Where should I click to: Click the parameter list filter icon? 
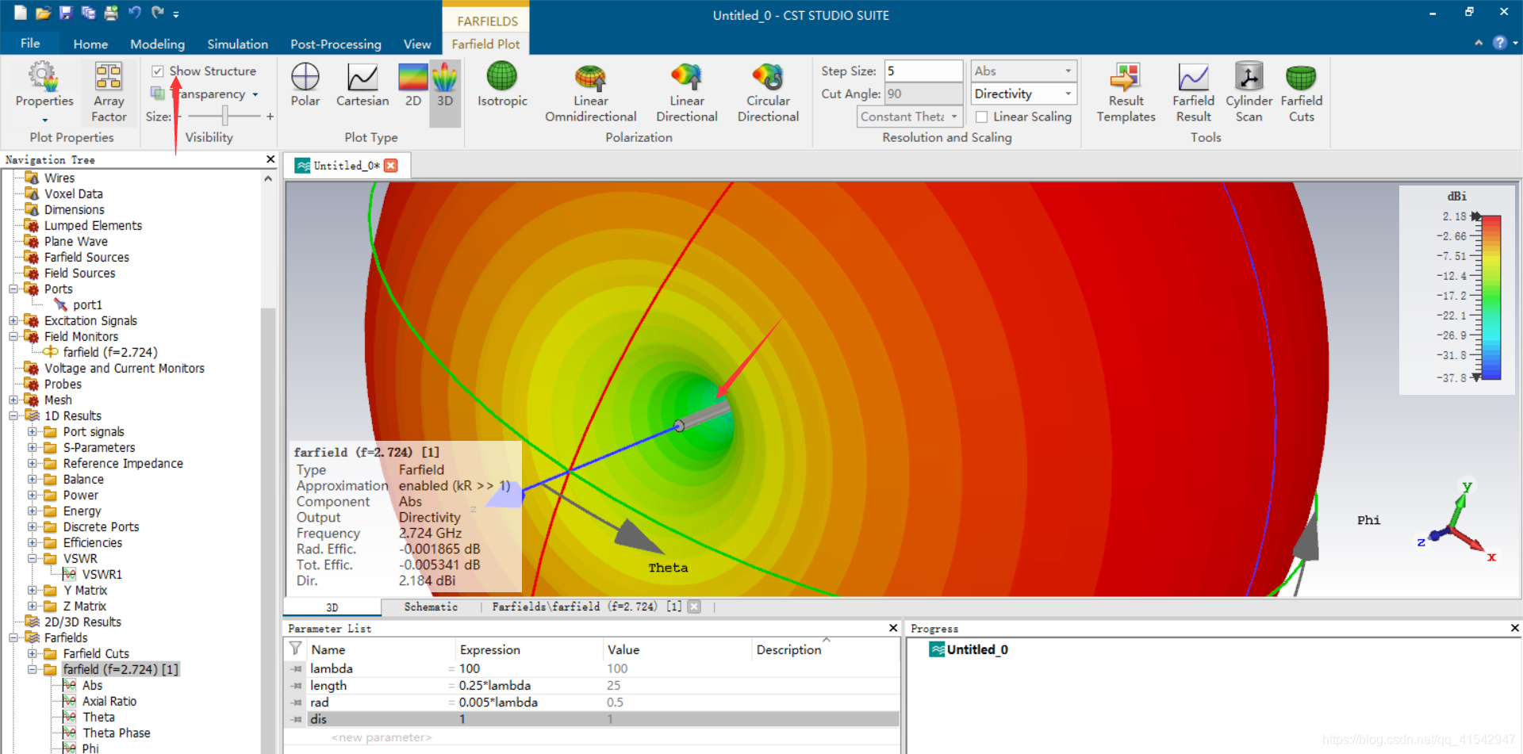295,649
